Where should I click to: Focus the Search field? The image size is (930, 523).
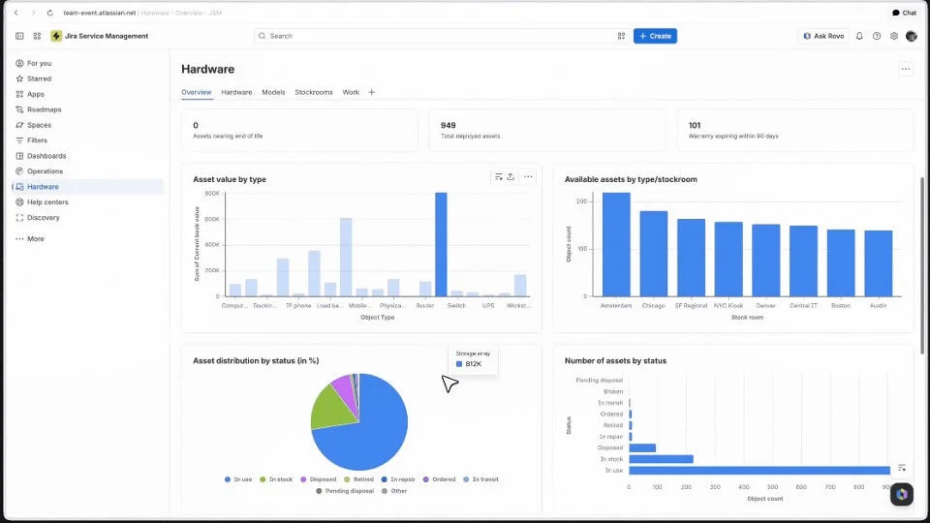click(442, 36)
